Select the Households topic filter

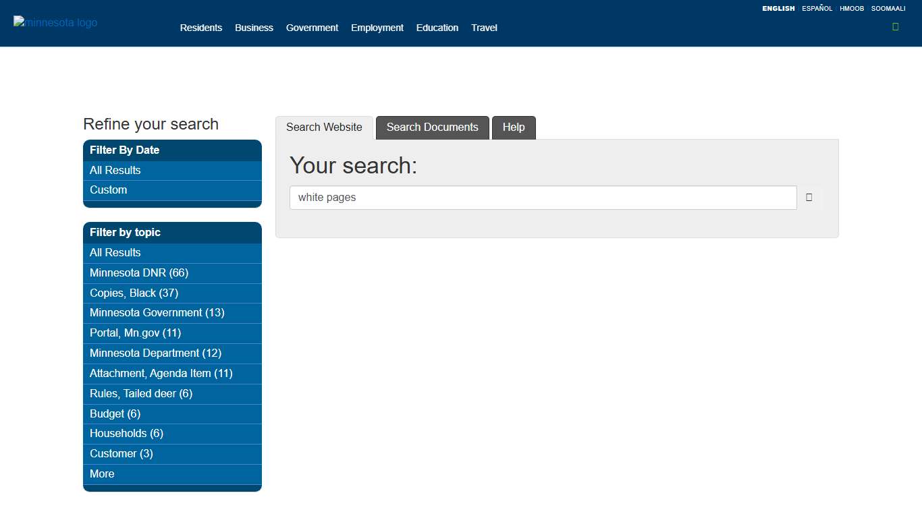[126, 434]
